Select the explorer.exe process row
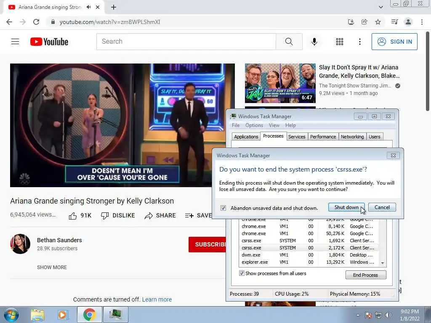This screenshot has width=431, height=323. (309, 262)
